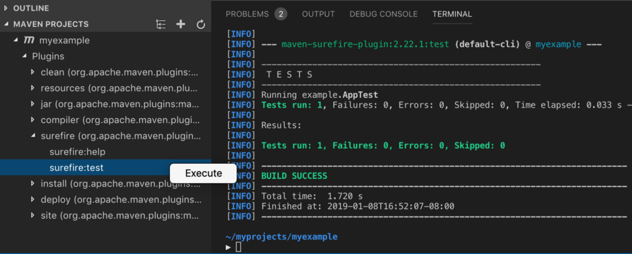Image resolution: width=632 pixels, height=254 pixels.
Task: Open the Debug Console tab
Action: tap(384, 14)
